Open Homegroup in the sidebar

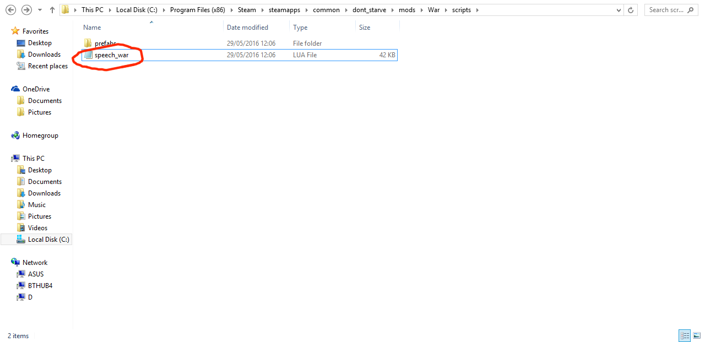40,135
